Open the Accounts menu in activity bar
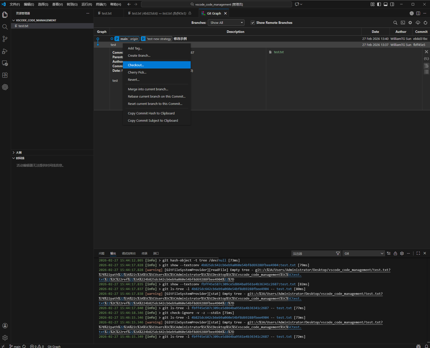Image resolution: width=430 pixels, height=348 pixels. click(5, 326)
